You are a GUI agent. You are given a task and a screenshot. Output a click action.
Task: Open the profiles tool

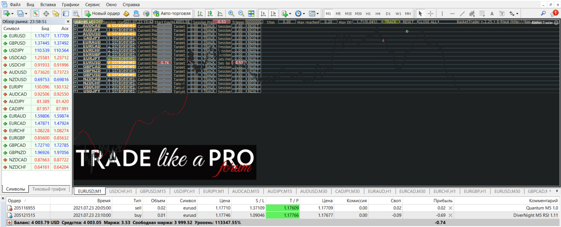coord(20,13)
